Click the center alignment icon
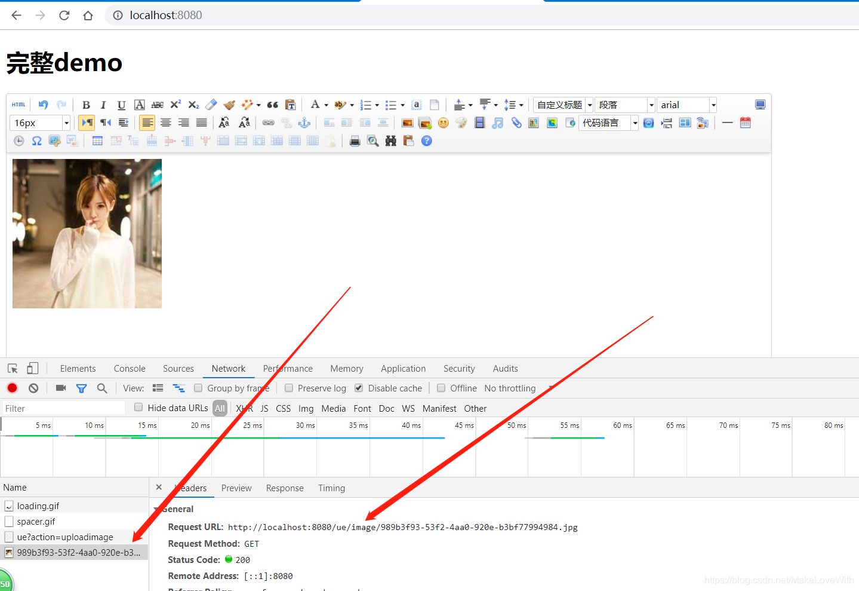Viewport: 859px width, 591px height. coord(166,123)
